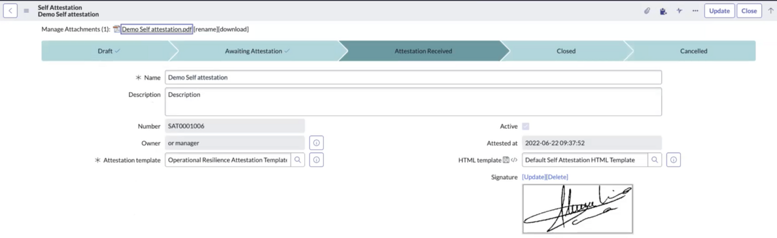Screen dimensions: 777x238
Task: Focus the Attestation template input field
Action: pyautogui.click(x=228, y=160)
